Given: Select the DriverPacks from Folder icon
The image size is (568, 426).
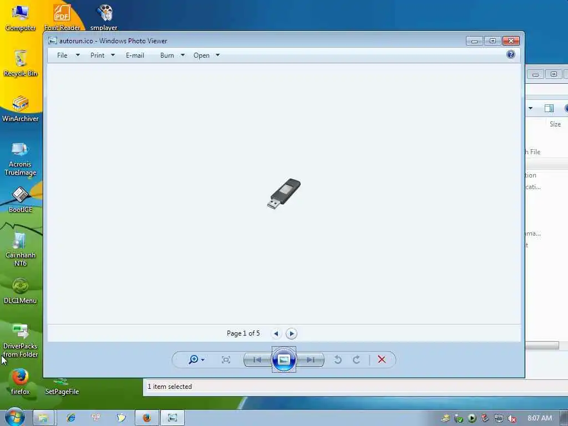Looking at the screenshot, I should point(21,341).
